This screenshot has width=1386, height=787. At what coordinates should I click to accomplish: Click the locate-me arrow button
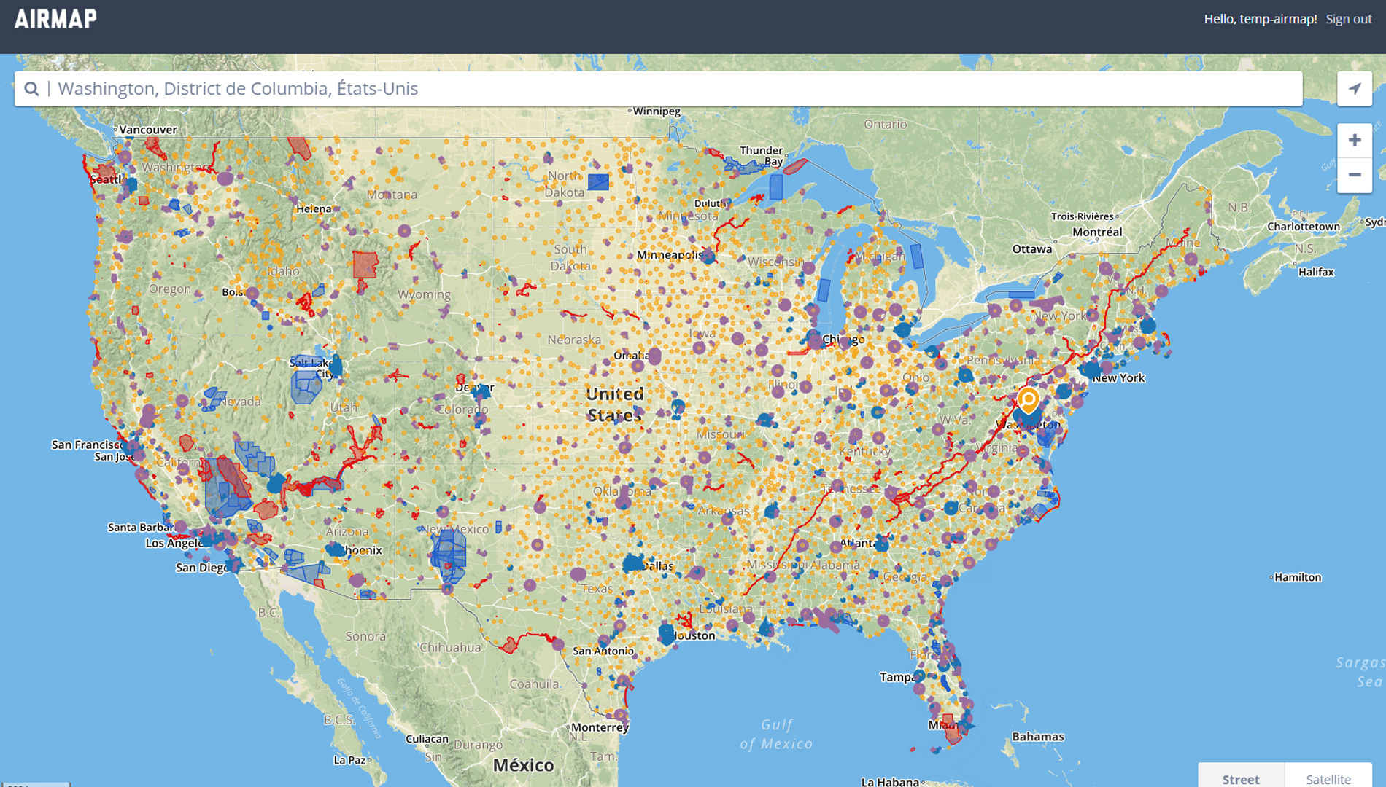pos(1355,89)
